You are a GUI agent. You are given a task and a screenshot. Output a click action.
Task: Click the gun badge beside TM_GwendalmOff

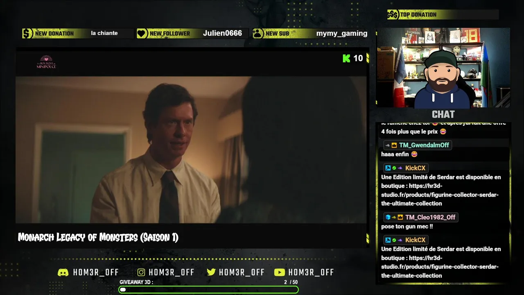(x=388, y=145)
